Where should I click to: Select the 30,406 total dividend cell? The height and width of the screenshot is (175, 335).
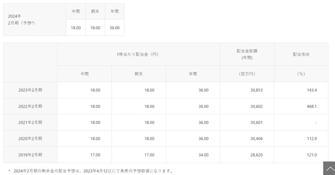256,139
